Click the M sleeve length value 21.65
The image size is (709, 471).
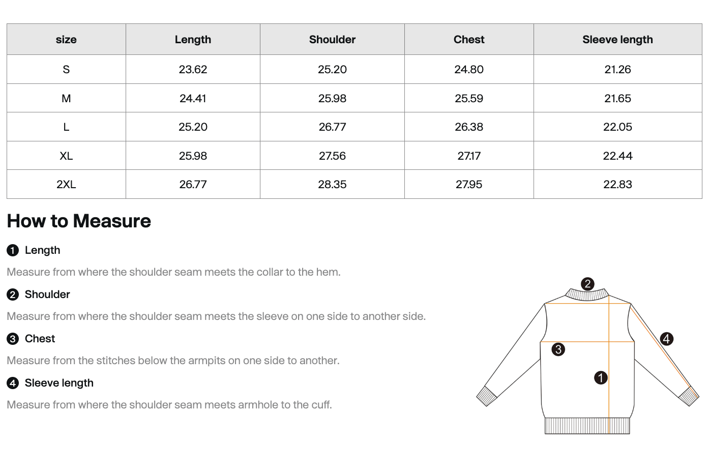pyautogui.click(x=617, y=99)
